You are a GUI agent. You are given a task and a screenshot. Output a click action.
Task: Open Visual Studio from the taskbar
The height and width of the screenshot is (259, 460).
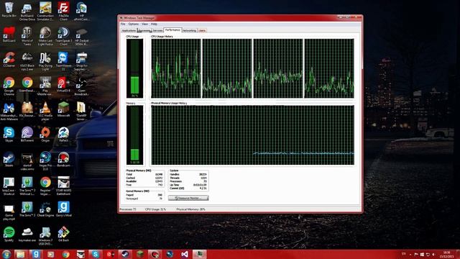pos(185,254)
